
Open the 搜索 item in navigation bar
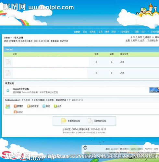pos(107,32)
